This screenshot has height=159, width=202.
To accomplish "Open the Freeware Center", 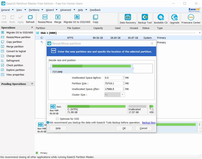I will coord(191,19).
